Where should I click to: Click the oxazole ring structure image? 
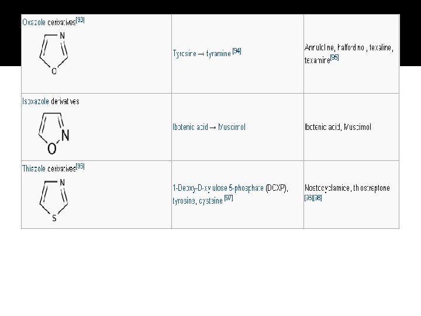tap(53, 53)
